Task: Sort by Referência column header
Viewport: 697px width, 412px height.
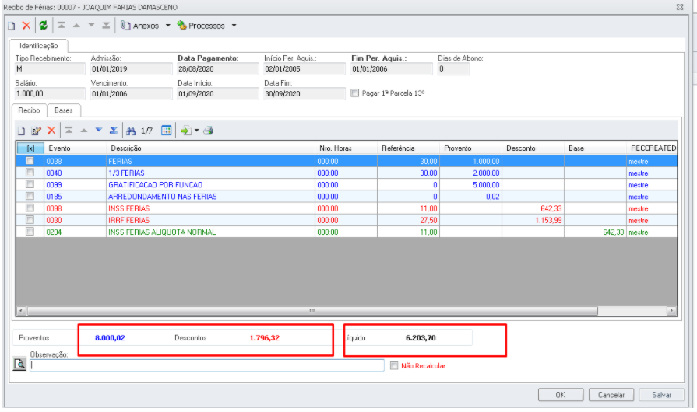Action: pyautogui.click(x=408, y=148)
